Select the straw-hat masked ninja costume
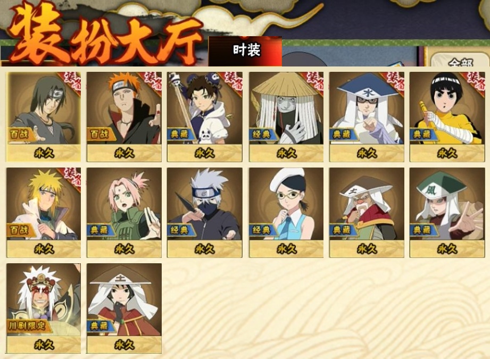Screen dimensions: 490x359 [286, 117]
